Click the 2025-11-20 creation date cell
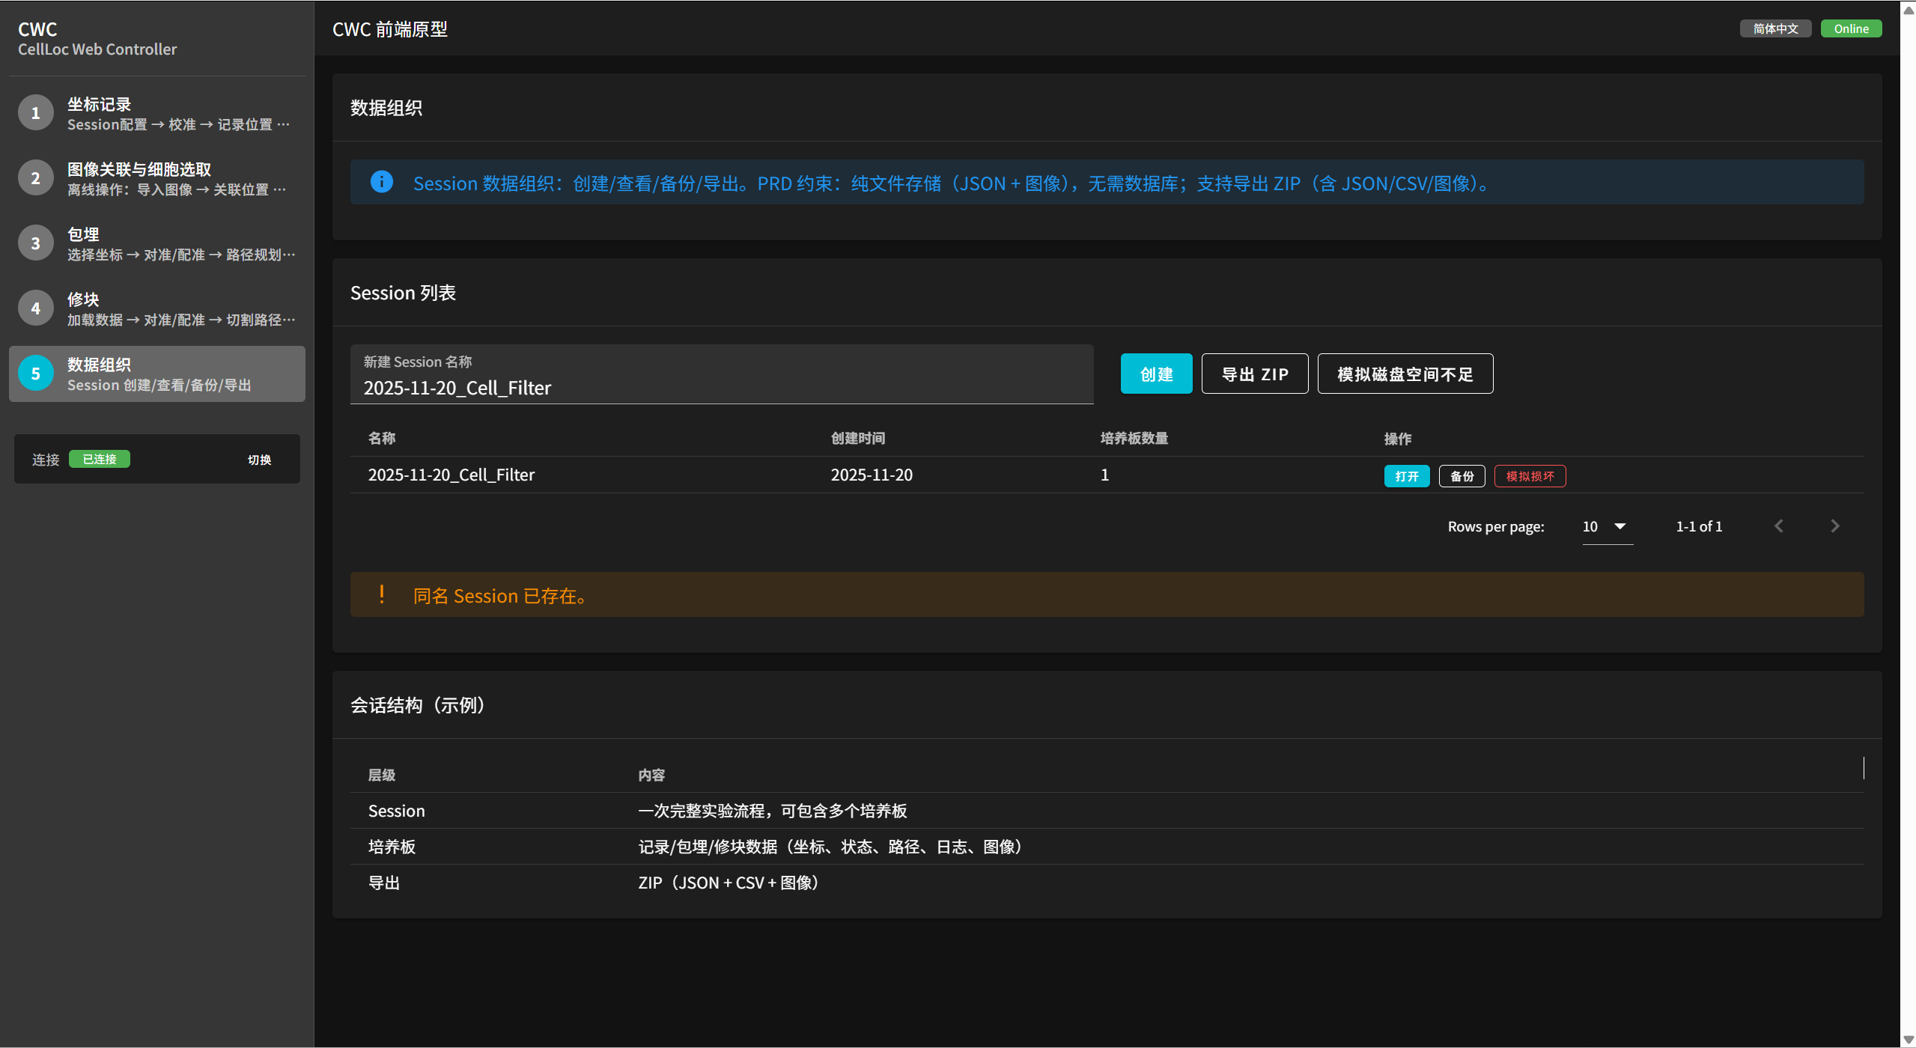Image resolution: width=1916 pixels, height=1048 pixels. 872,475
